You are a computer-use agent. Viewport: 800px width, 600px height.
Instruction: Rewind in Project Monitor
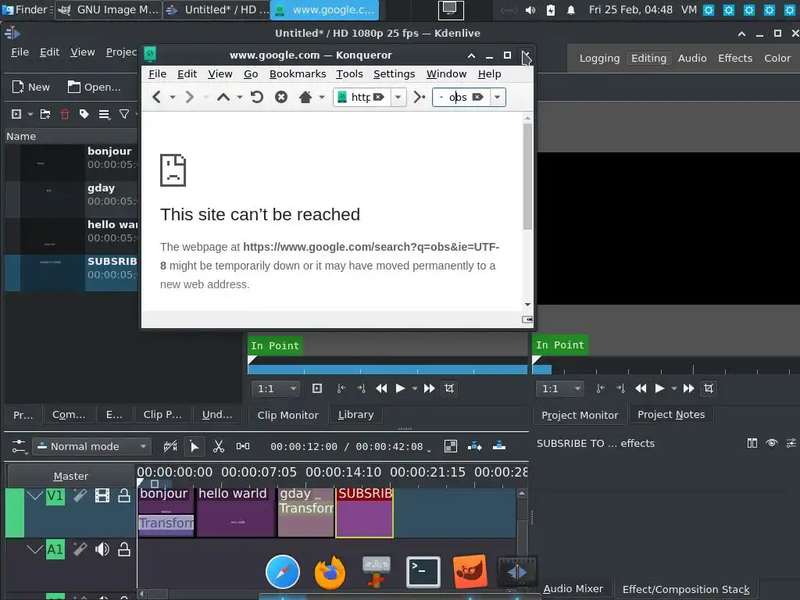click(x=641, y=389)
